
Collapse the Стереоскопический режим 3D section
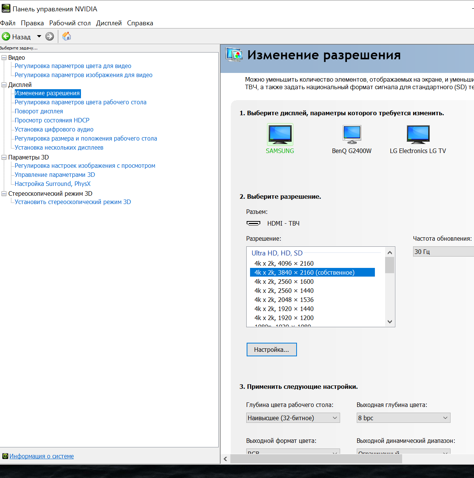coord(4,193)
